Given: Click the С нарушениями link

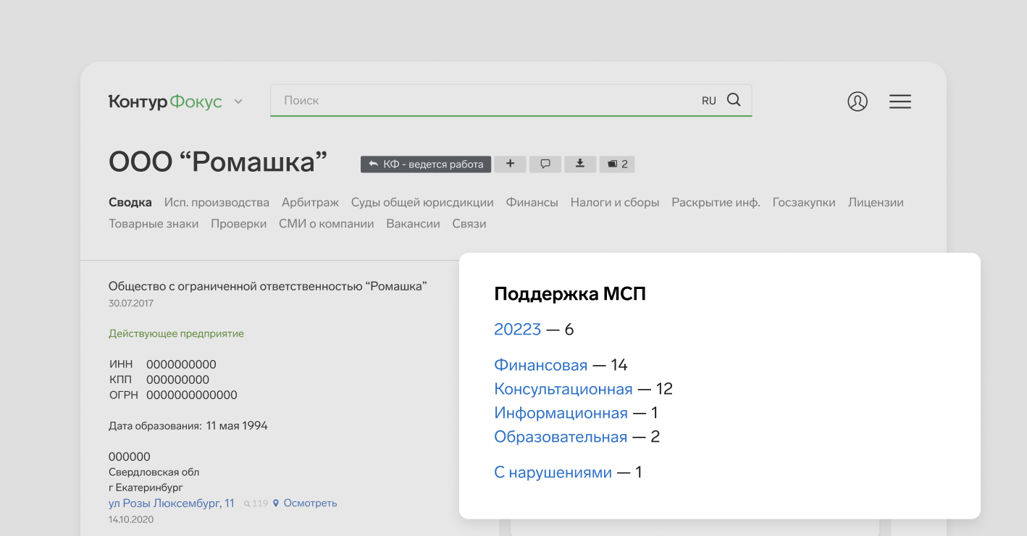Looking at the screenshot, I should 553,473.
